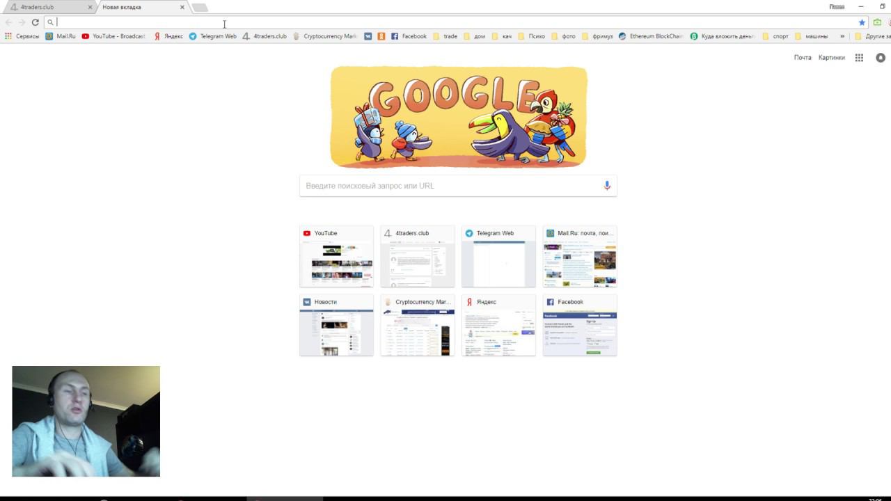Open a new tab with the new-tab button
This screenshot has height=501, width=891.
pyautogui.click(x=200, y=8)
